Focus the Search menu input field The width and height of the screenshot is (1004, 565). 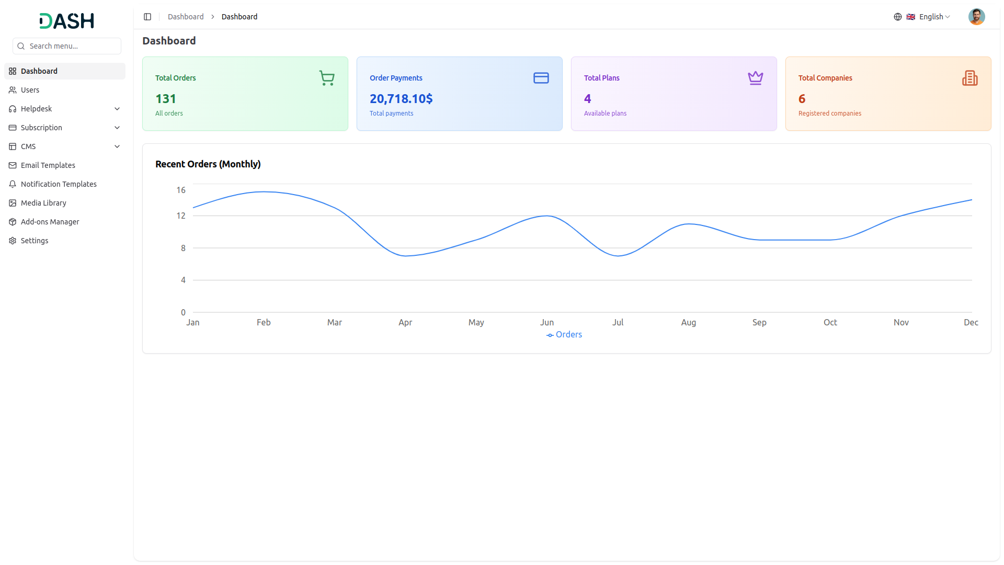click(72, 46)
